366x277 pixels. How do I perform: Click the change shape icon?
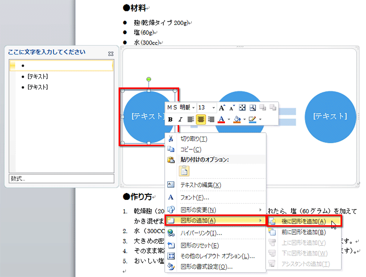(x=171, y=210)
